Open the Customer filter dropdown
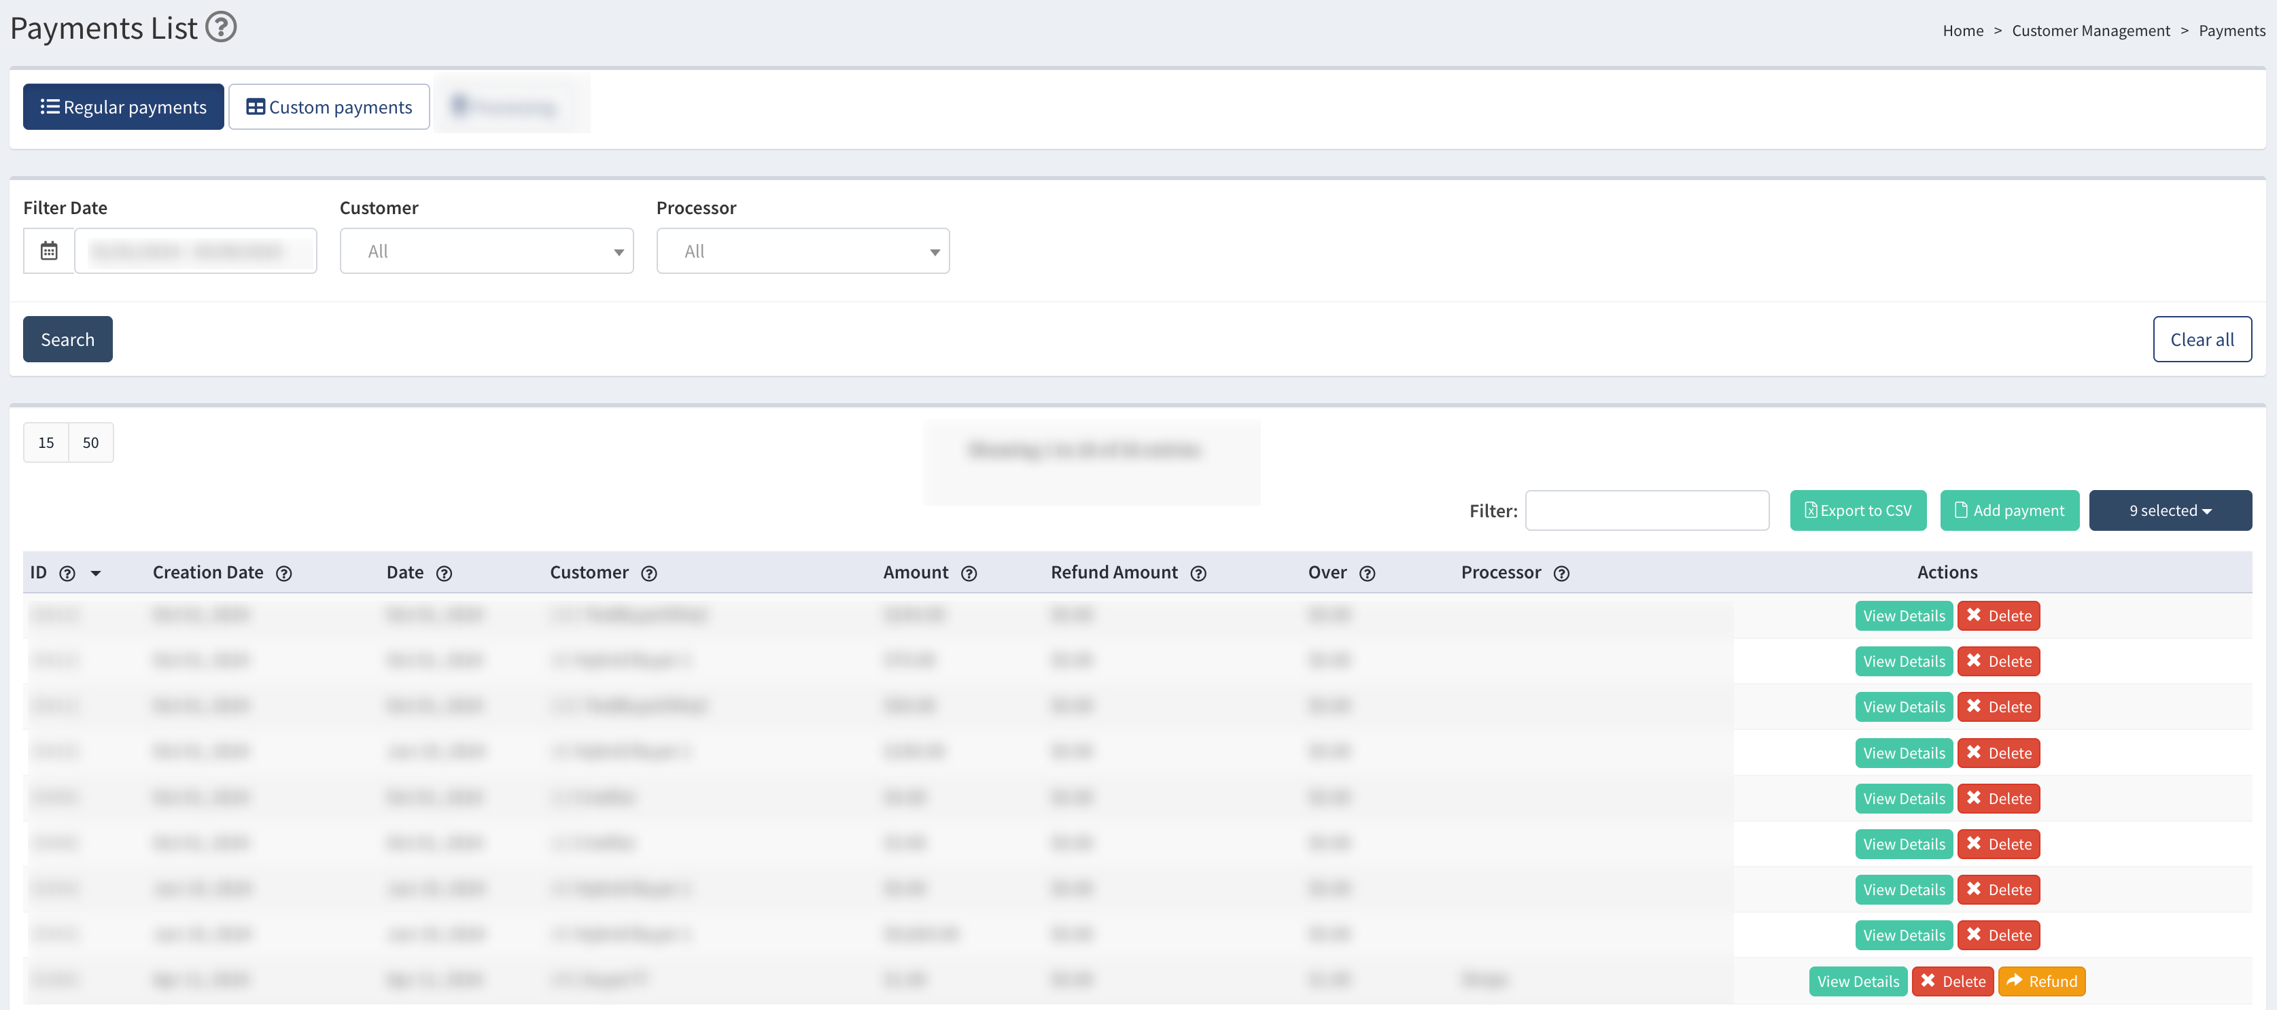Image resolution: width=2277 pixels, height=1010 pixels. 486,250
